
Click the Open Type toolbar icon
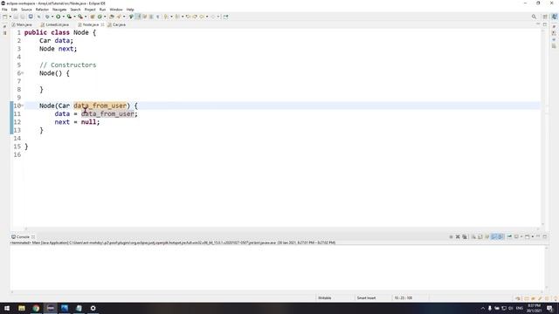point(112,17)
